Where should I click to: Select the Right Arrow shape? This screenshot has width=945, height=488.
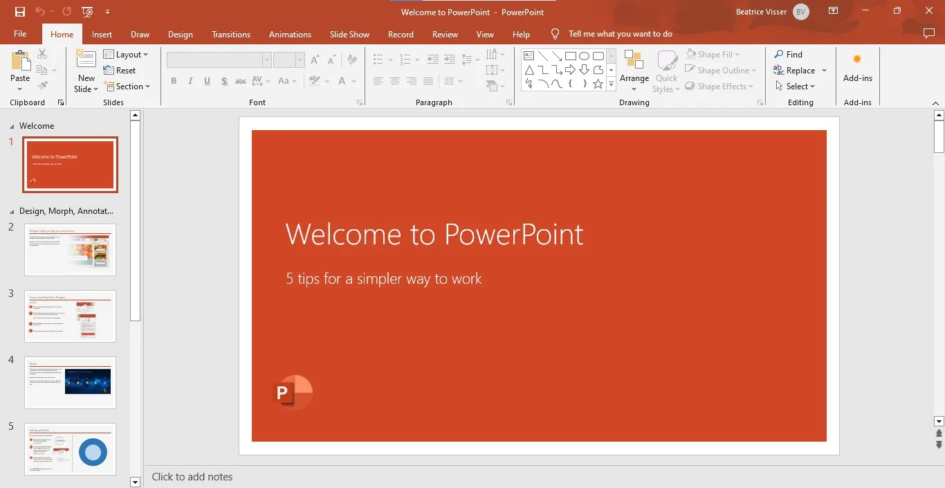(x=570, y=70)
